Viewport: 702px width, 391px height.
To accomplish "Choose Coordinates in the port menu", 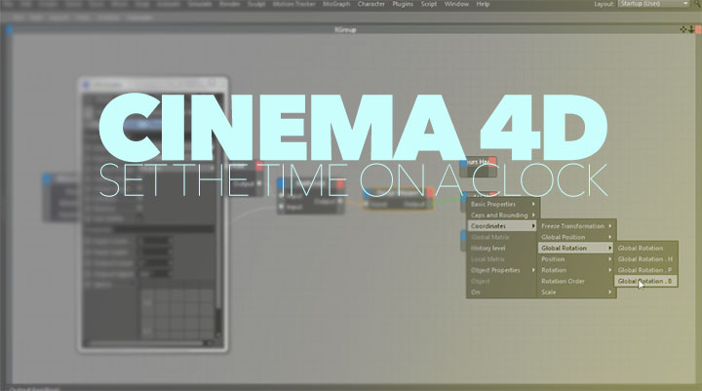I will (502, 226).
